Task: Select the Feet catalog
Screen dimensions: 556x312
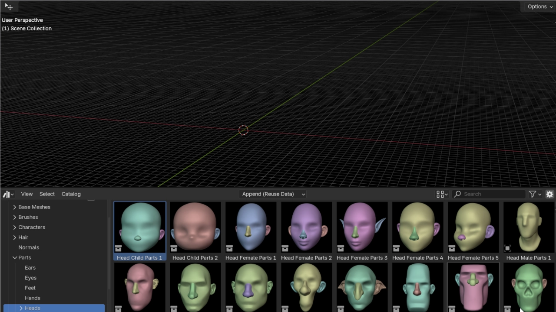Action: [x=30, y=288]
